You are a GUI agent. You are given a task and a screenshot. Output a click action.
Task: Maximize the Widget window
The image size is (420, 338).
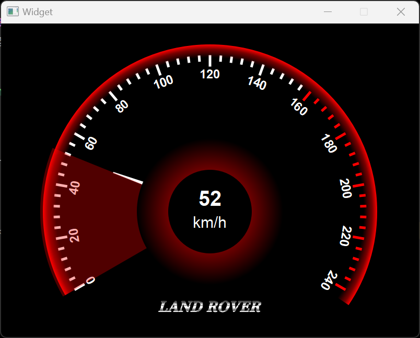tap(364, 12)
